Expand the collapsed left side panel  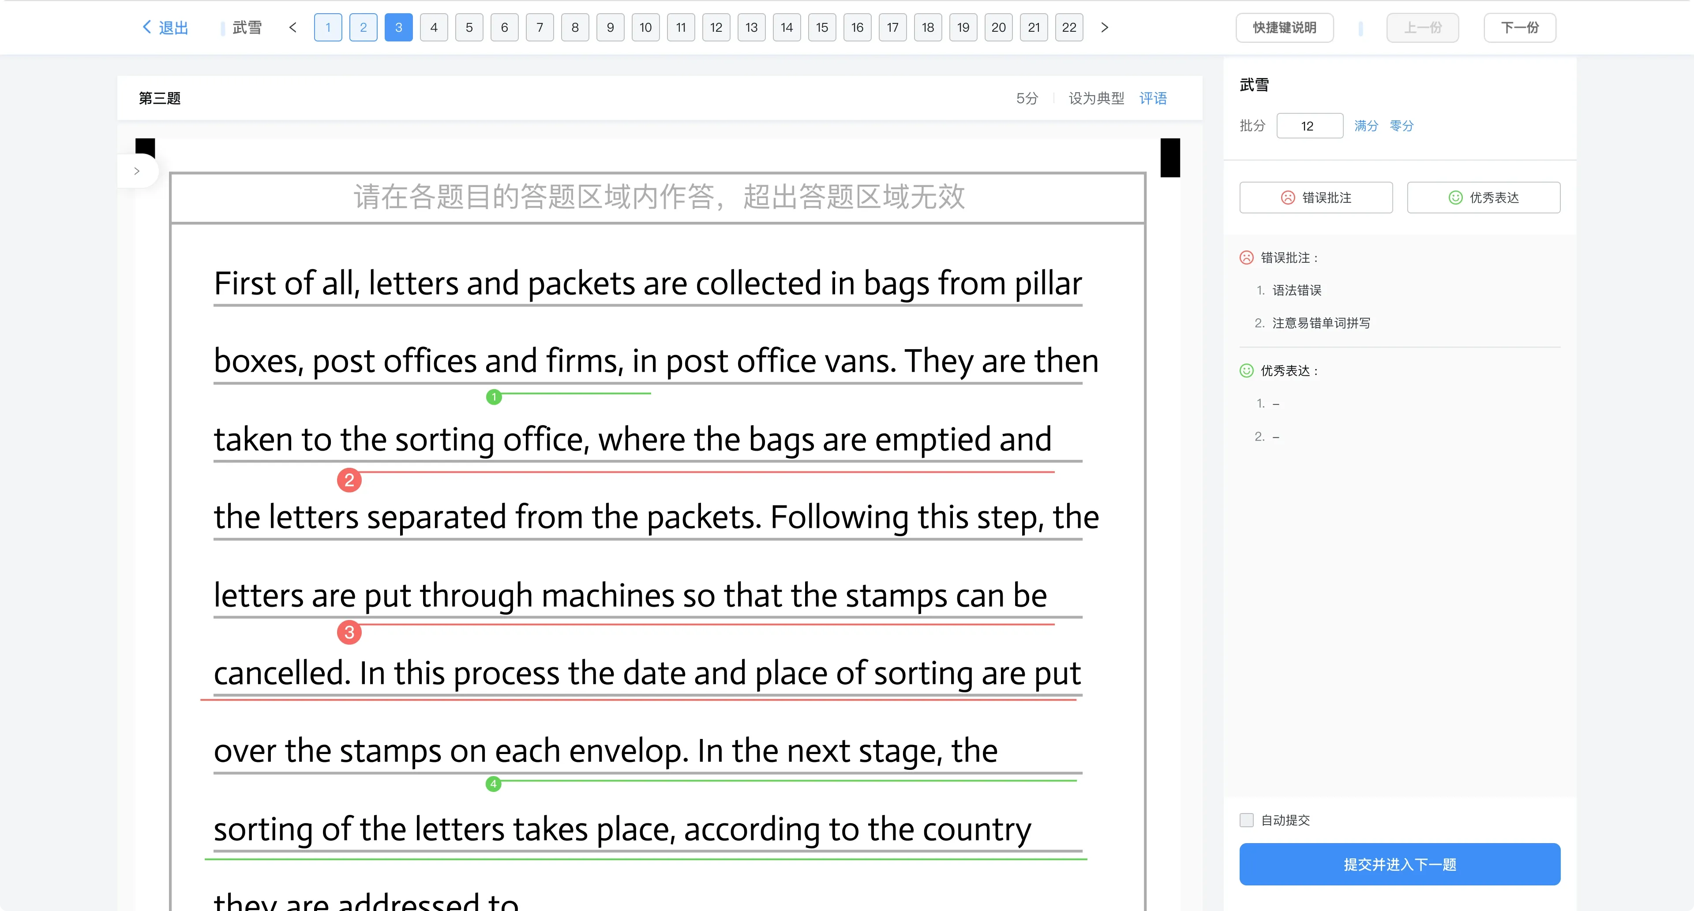pos(137,171)
